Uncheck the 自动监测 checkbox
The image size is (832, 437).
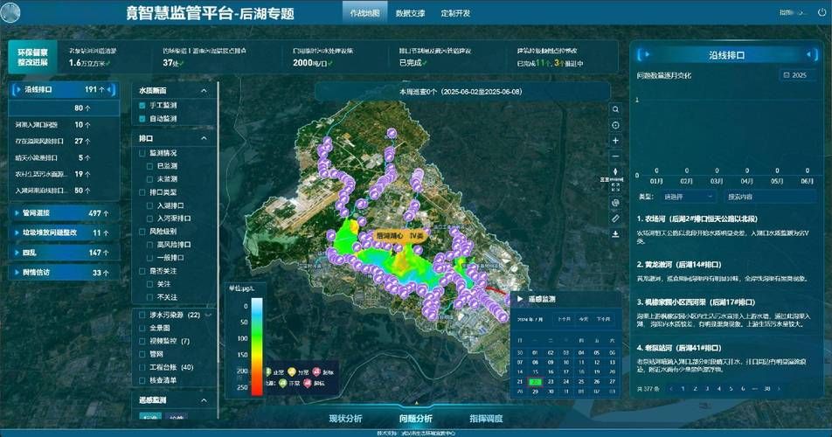click(x=142, y=118)
